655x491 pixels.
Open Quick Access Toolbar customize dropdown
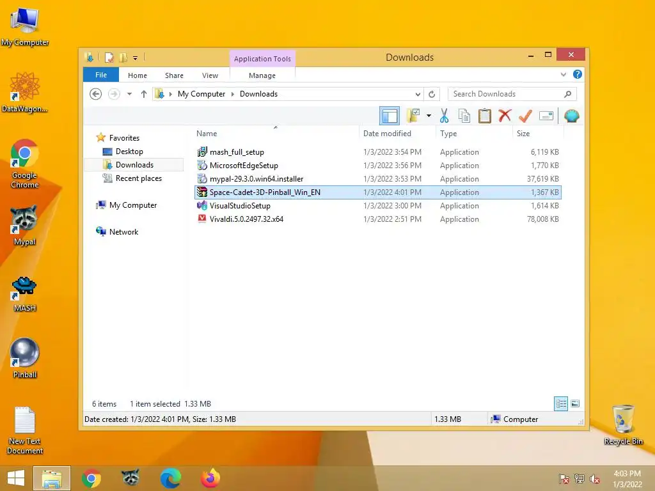(136, 58)
